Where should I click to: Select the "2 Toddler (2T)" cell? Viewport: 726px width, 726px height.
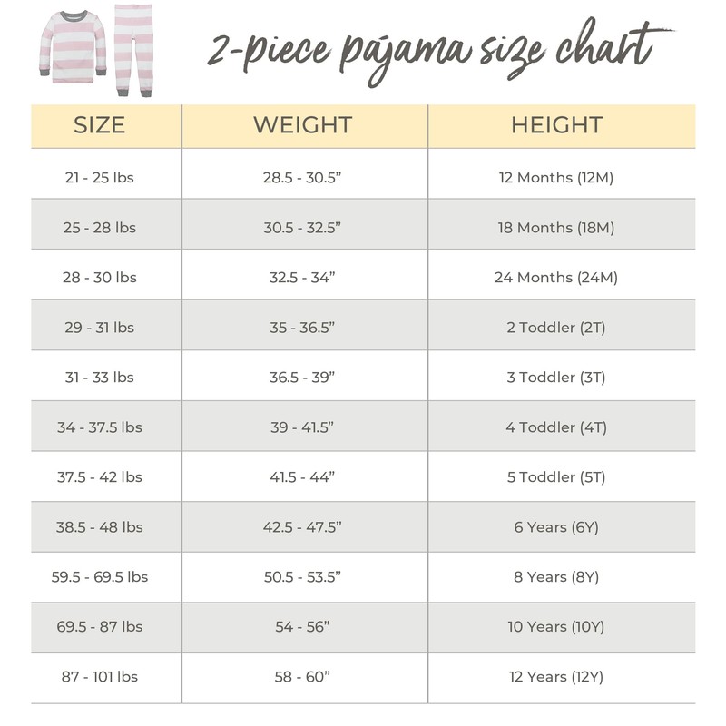tap(556, 328)
